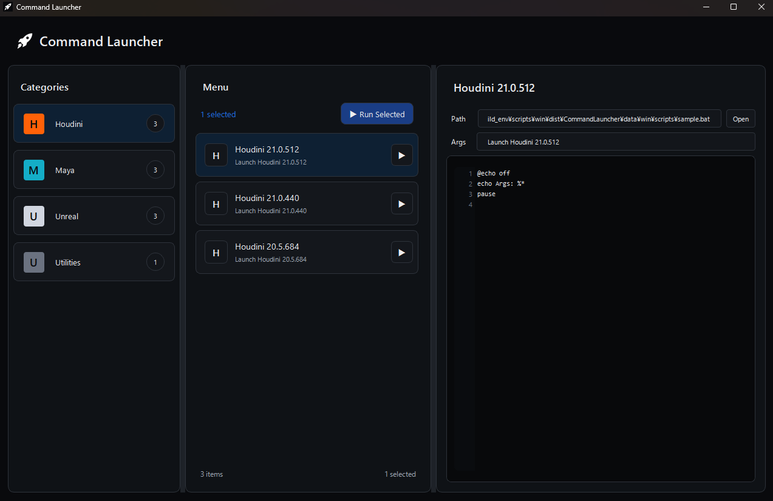This screenshot has width=773, height=501.
Task: Click the Categories panel heading
Action: [x=44, y=87]
